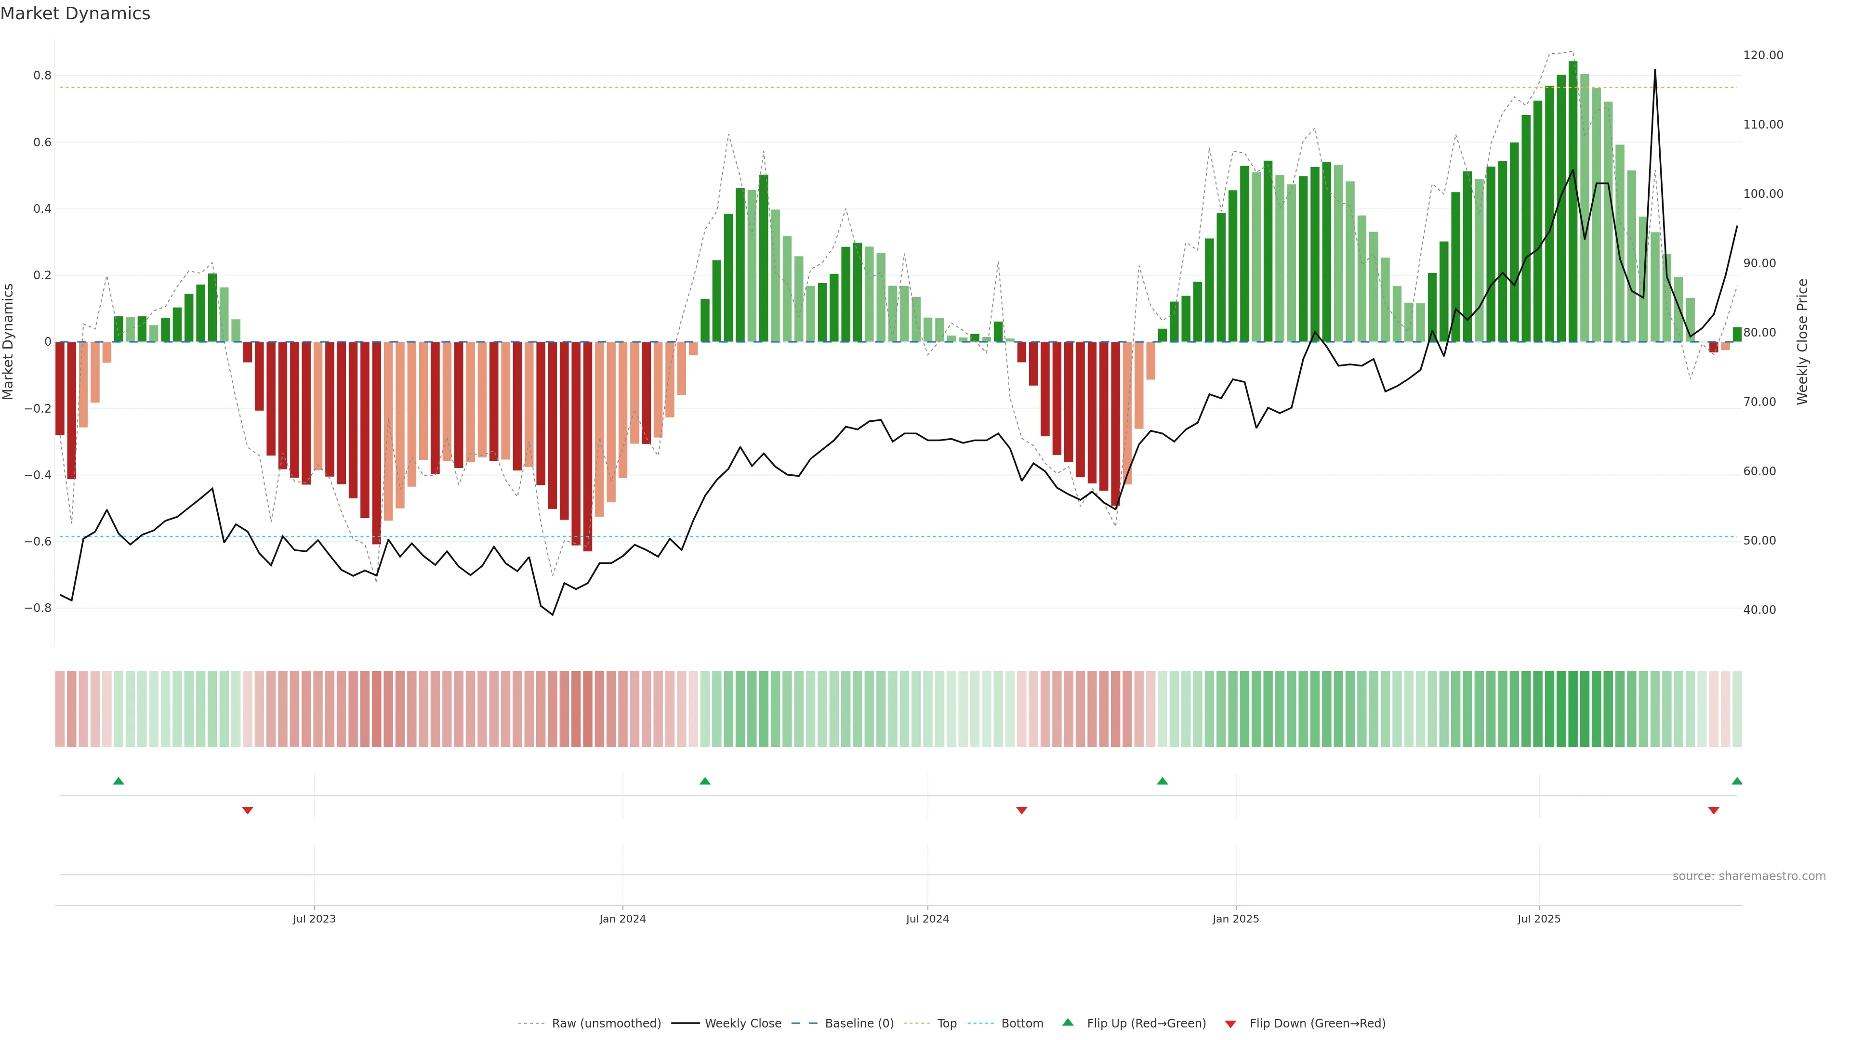
Task: Click the green triangle icon in the legend
Action: 1068,1022
